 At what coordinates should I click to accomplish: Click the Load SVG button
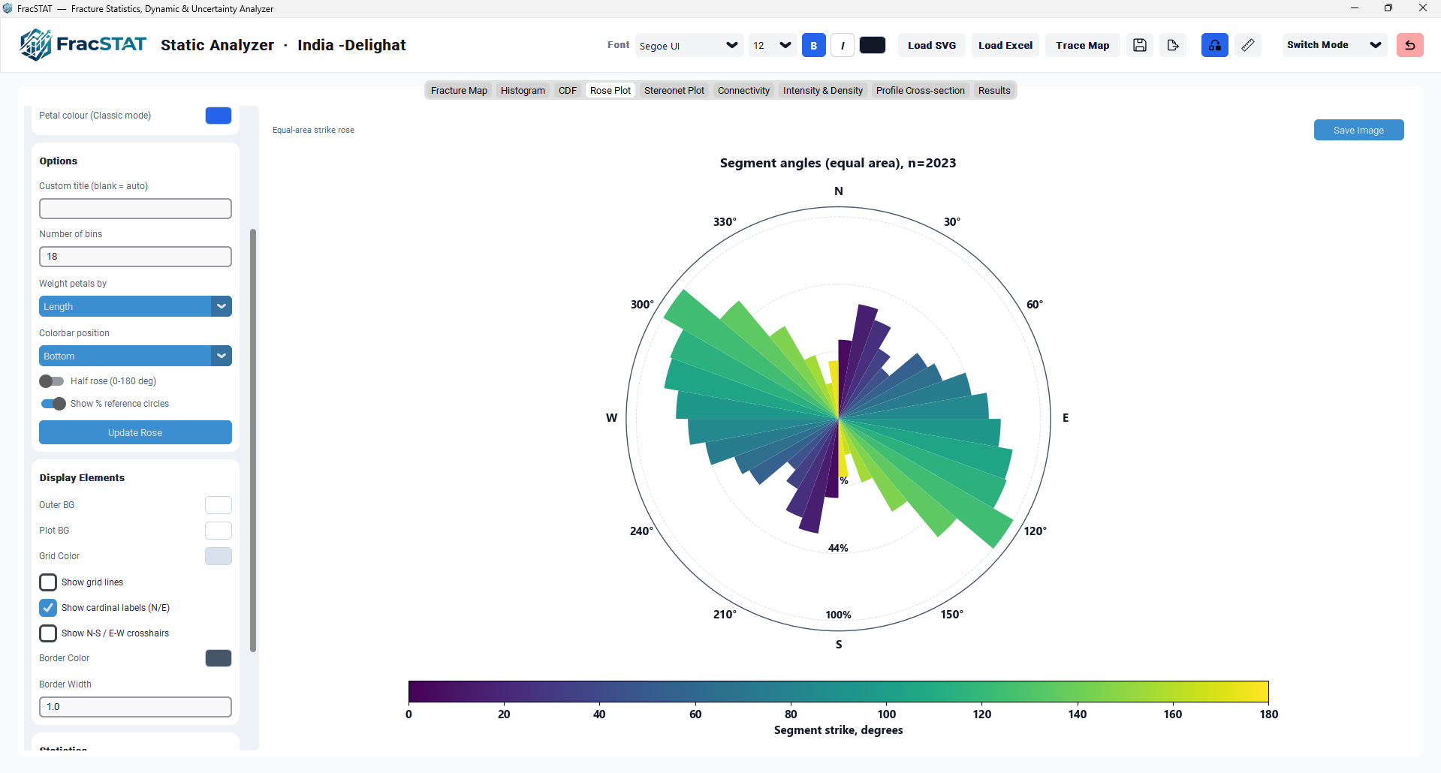coord(932,45)
